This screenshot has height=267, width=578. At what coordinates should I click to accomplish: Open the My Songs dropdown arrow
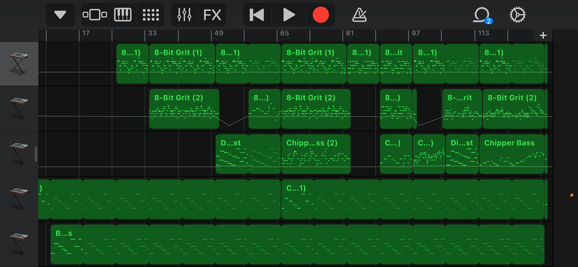60,15
